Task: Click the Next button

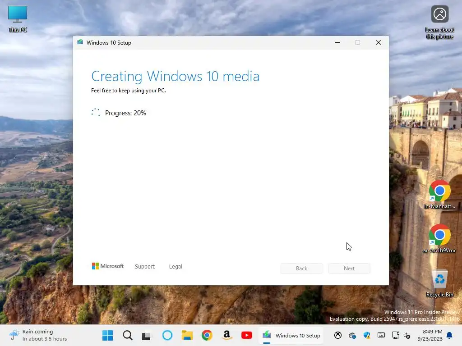Action: [x=349, y=269]
